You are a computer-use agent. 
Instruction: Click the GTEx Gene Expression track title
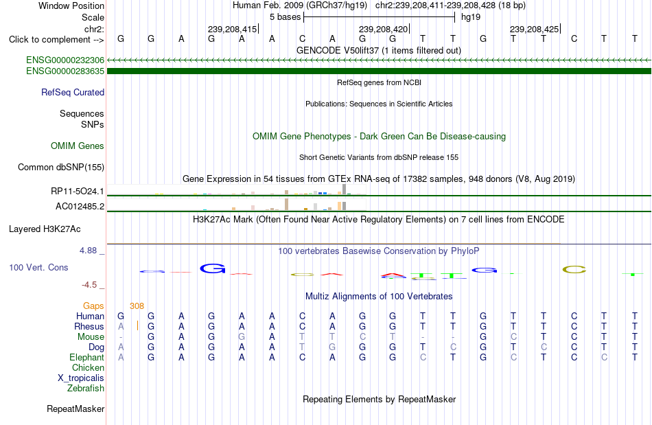pos(379,179)
